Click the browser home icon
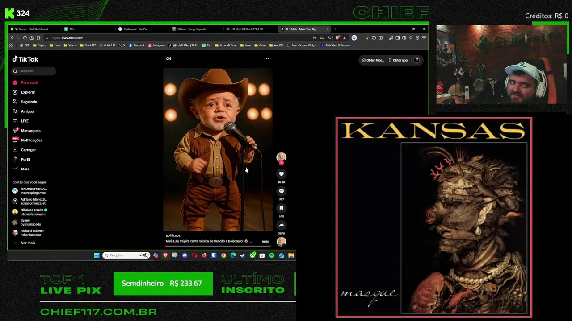 [31, 38]
